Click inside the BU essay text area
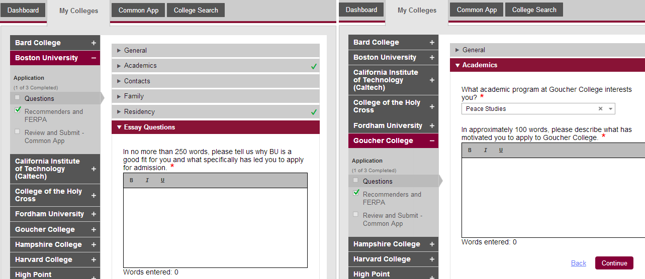Viewport: 645px width, 279px height. 215,228
